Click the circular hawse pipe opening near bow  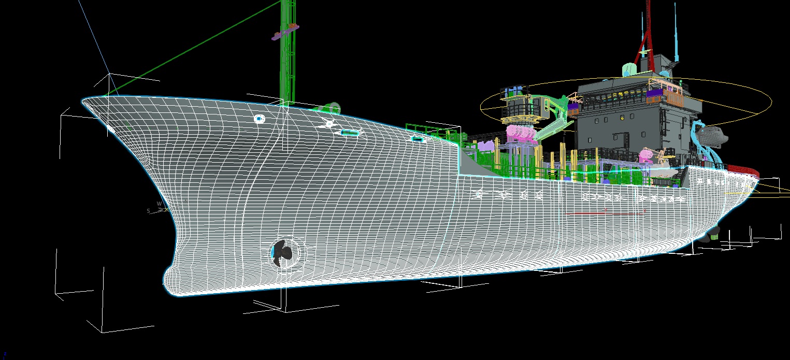[x=259, y=119]
